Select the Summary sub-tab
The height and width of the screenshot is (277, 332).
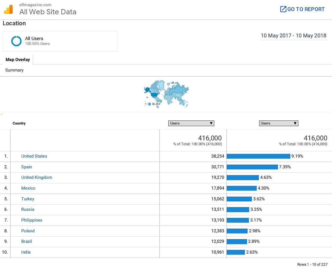[x=15, y=70]
